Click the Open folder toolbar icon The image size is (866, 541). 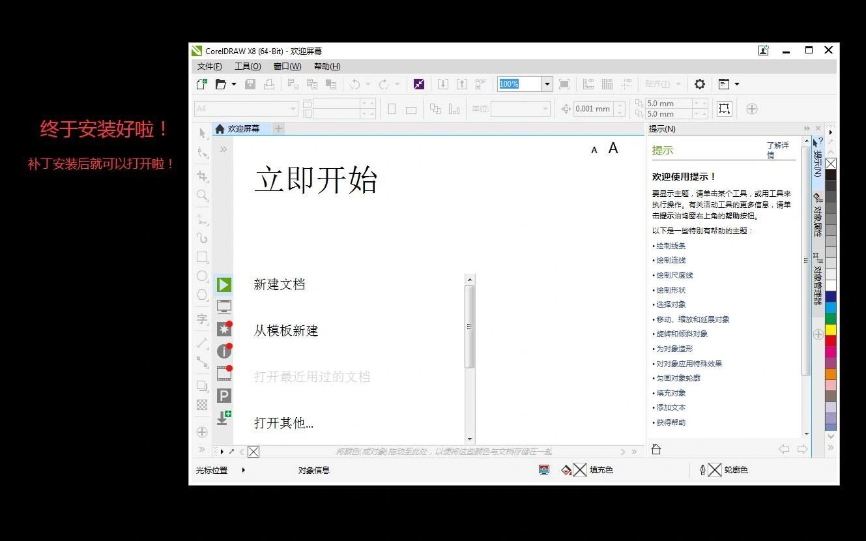[221, 84]
